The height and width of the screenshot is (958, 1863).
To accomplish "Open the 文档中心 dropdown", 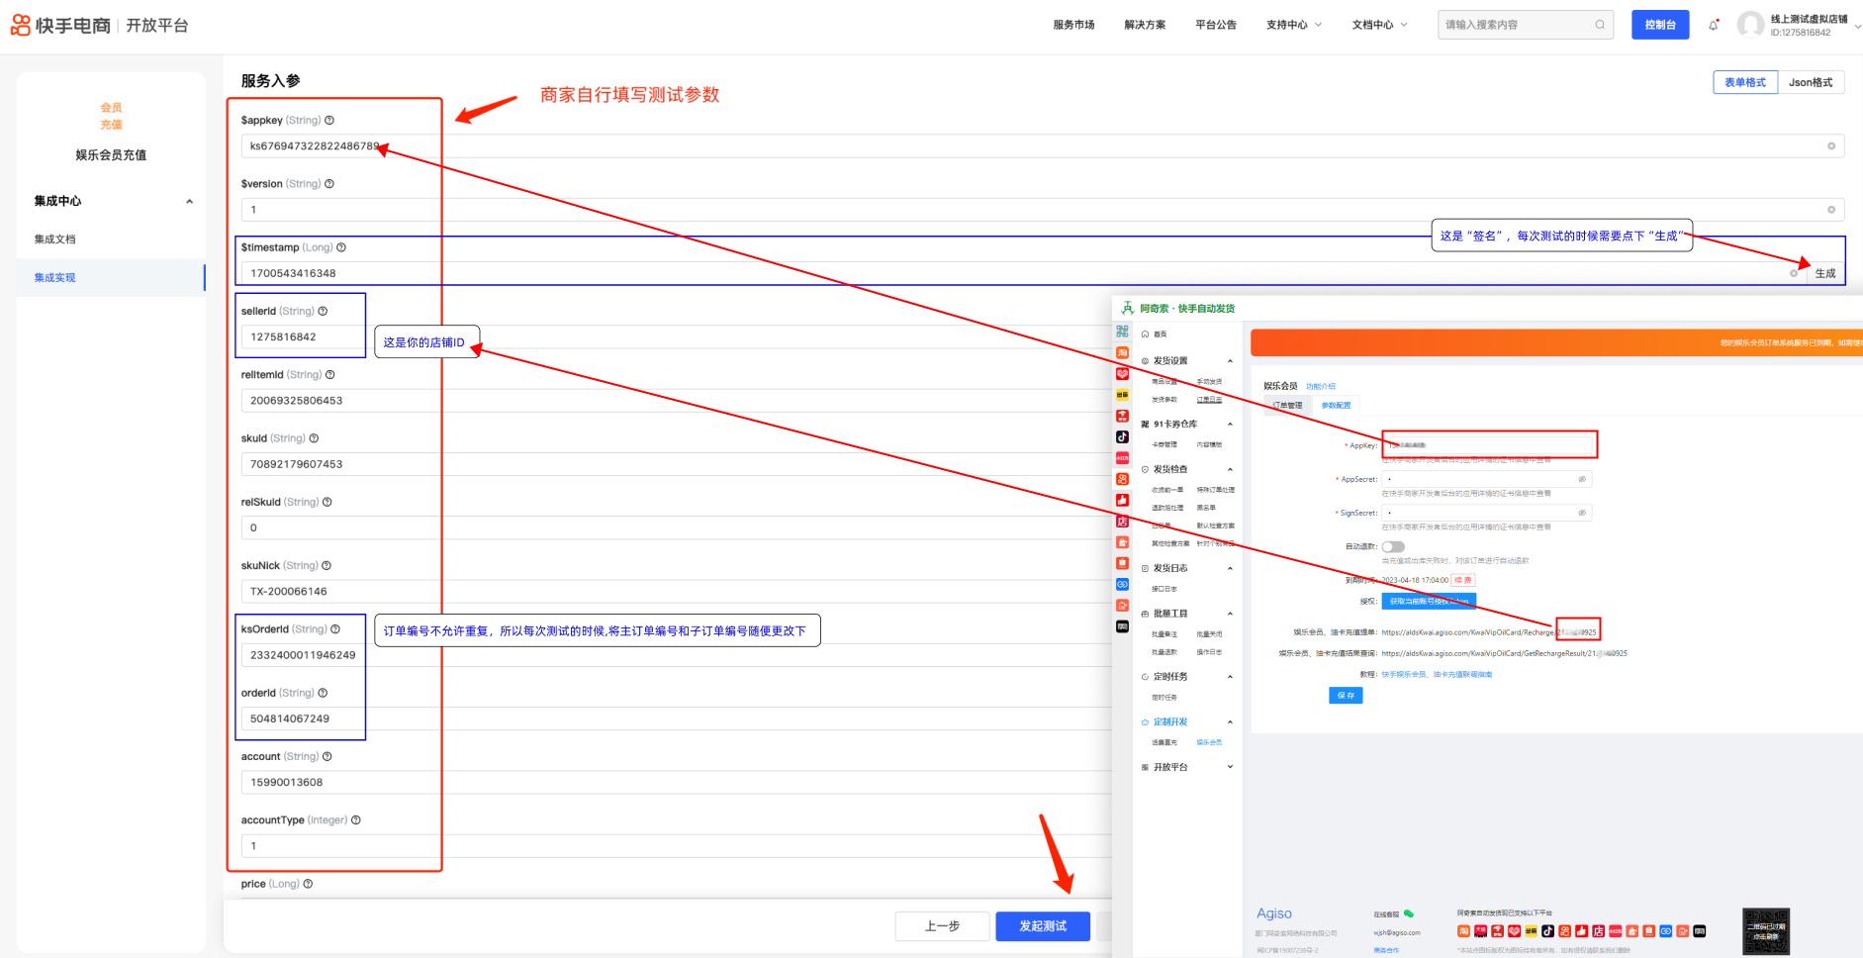I will [x=1380, y=25].
